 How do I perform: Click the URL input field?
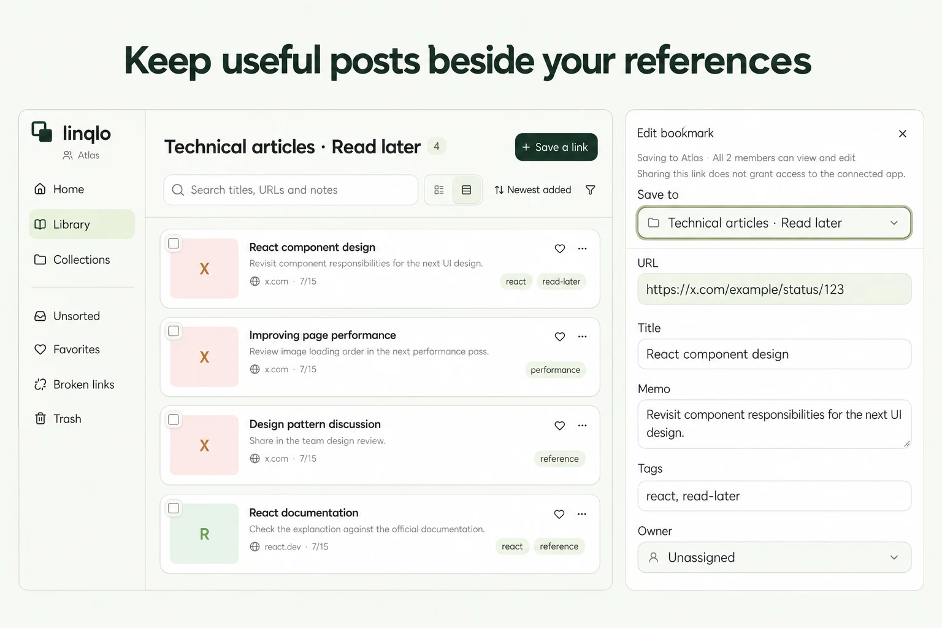(774, 289)
